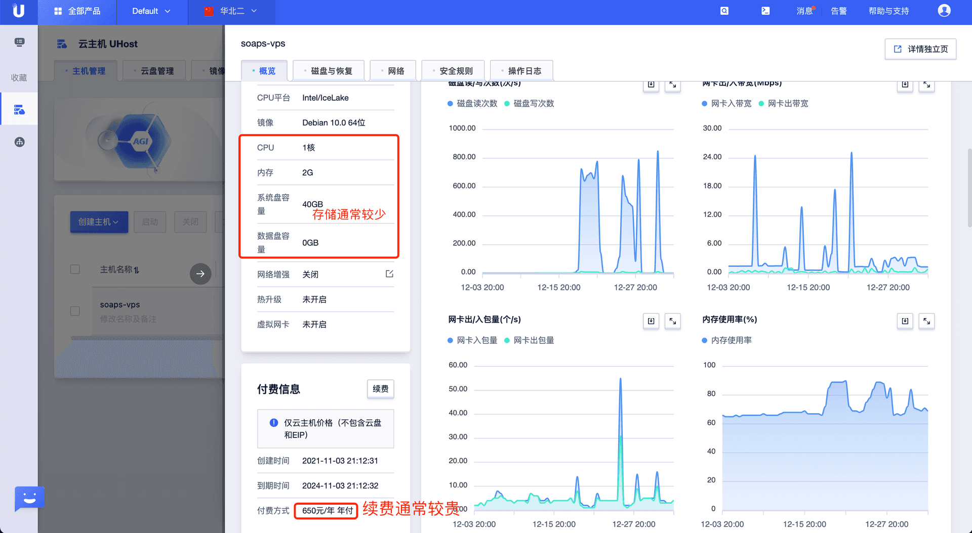Screen dimensions: 972x533
Task: Select the UHost icon in left sidebar
Action: pyautogui.click(x=19, y=109)
